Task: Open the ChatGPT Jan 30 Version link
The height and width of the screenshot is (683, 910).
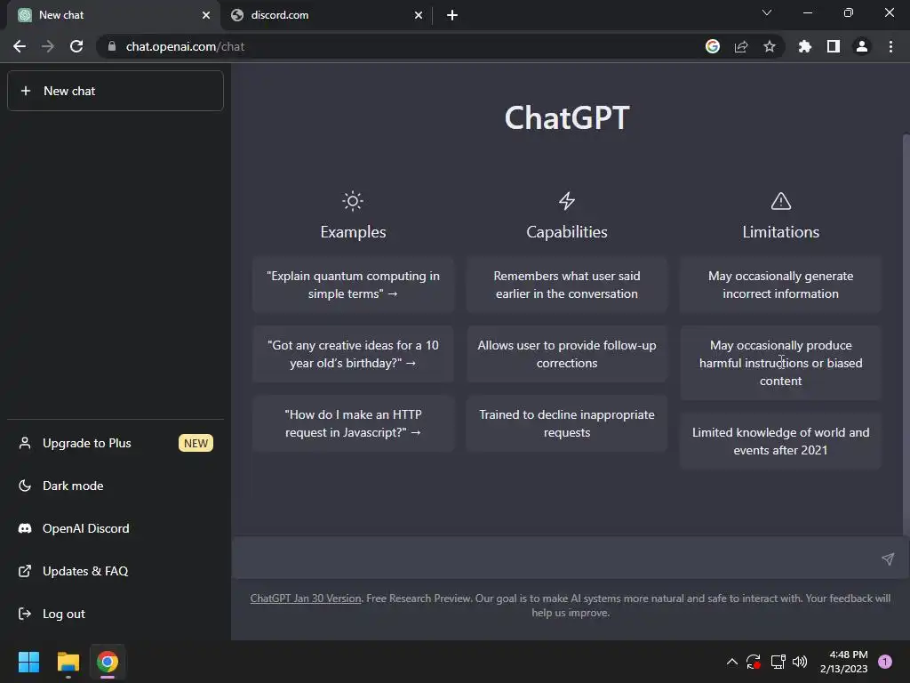Action: point(306,599)
